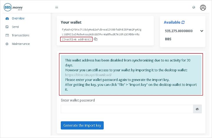Image resolution: width=212 pixels, height=138 pixels.
Task: Click the Overview dashboard icon
Action: (x=7, y=18)
